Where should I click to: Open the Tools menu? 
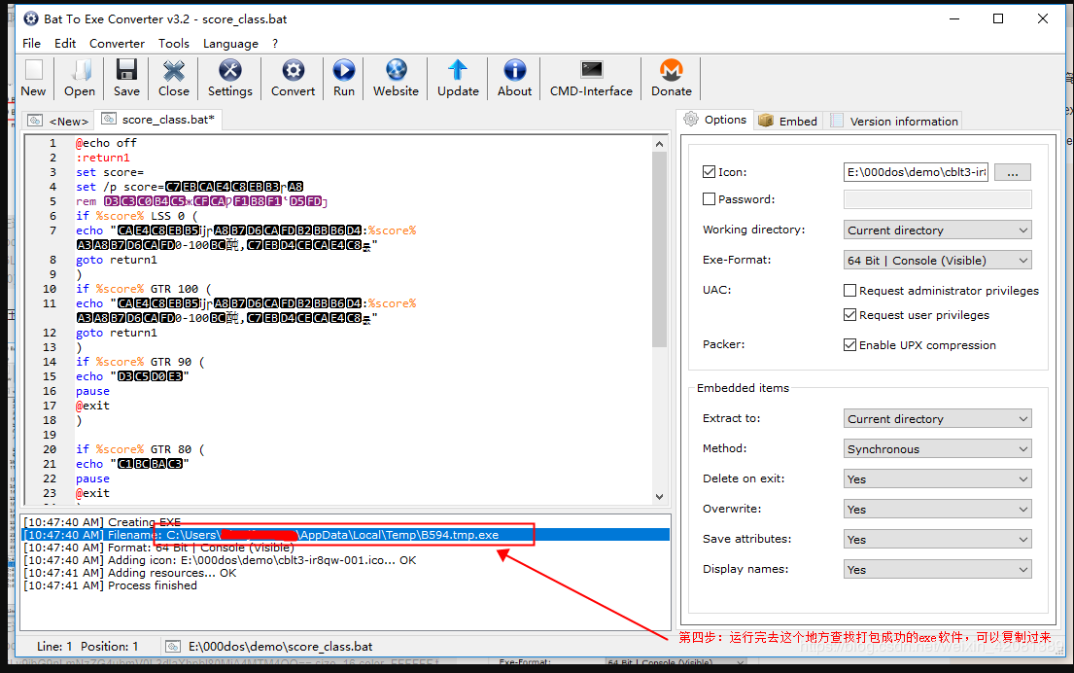tap(174, 43)
